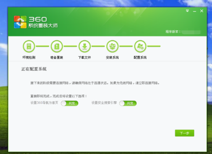Viewport: 212px width, 154px height.
Task: Click the 准备重装 step label
Action: click(x=57, y=57)
